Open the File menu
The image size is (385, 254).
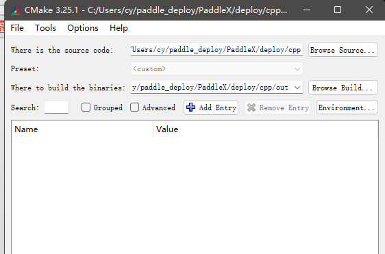pyautogui.click(x=17, y=28)
